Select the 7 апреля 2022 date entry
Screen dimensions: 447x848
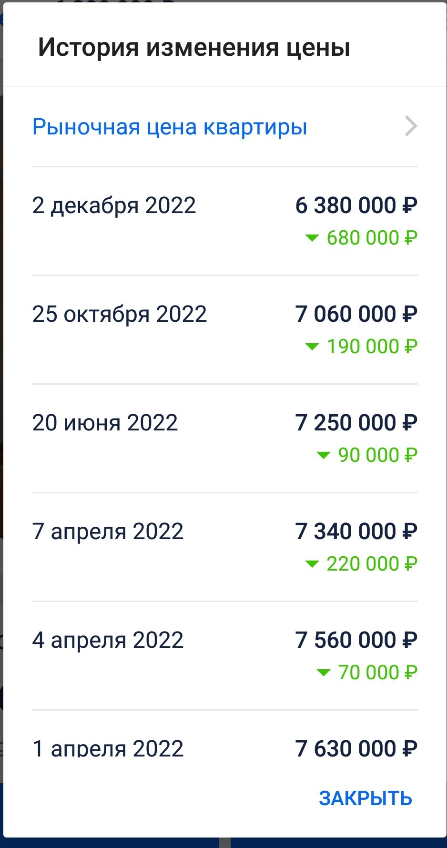coord(108,532)
